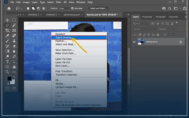
Task: Open the File menu
Action: [x=12, y=2]
